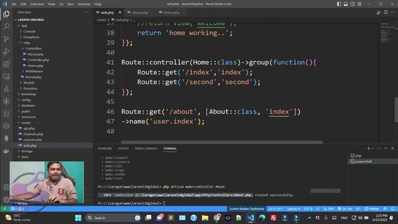Click the split editor icon
This screenshot has height=224, width=398.
coord(386,12)
